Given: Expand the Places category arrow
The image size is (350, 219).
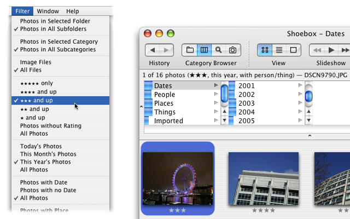Looking at the screenshot, I should tap(216, 103).
